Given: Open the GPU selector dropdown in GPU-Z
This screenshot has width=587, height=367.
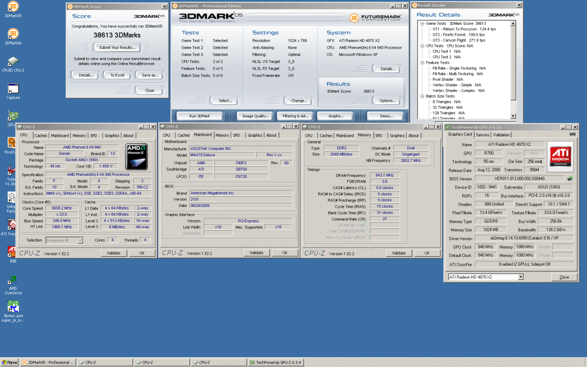Looking at the screenshot, I should tap(521, 277).
